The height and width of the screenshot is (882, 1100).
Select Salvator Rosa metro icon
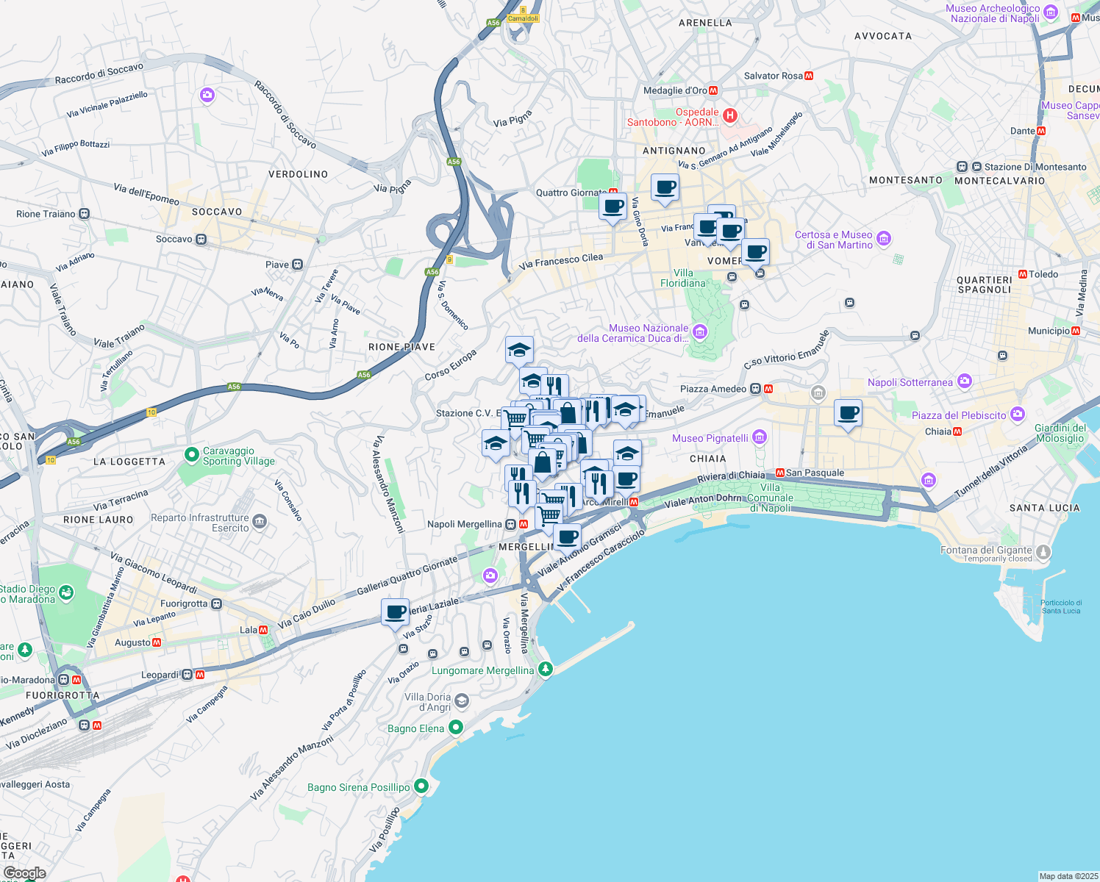pyautogui.click(x=809, y=76)
